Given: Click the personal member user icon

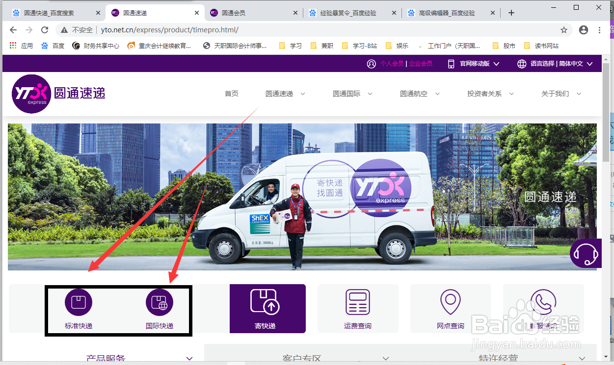Looking at the screenshot, I should point(372,64).
